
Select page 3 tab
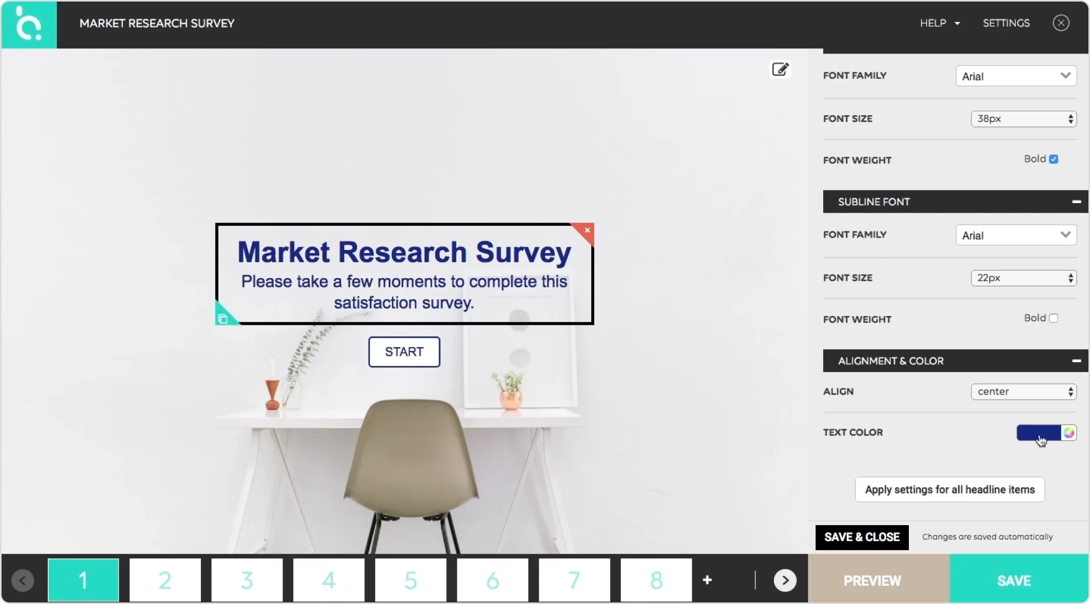tap(246, 580)
